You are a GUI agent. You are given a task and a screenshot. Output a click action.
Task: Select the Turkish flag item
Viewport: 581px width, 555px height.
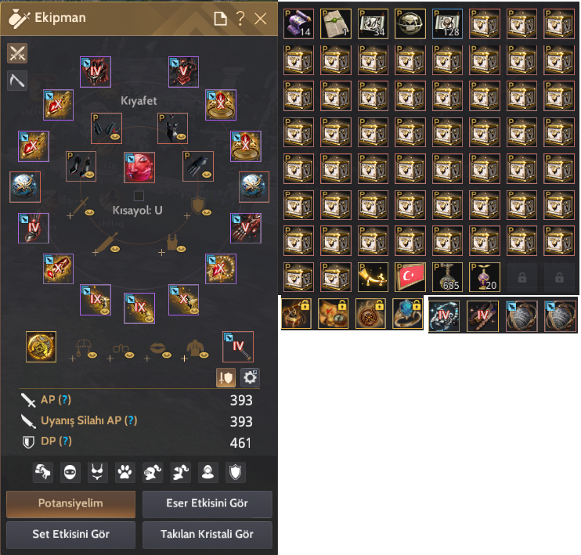pyautogui.click(x=410, y=277)
